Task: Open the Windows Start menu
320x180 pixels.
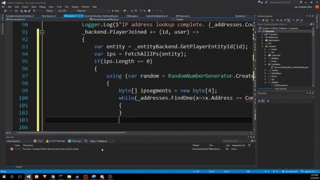Action: click(x=4, y=176)
